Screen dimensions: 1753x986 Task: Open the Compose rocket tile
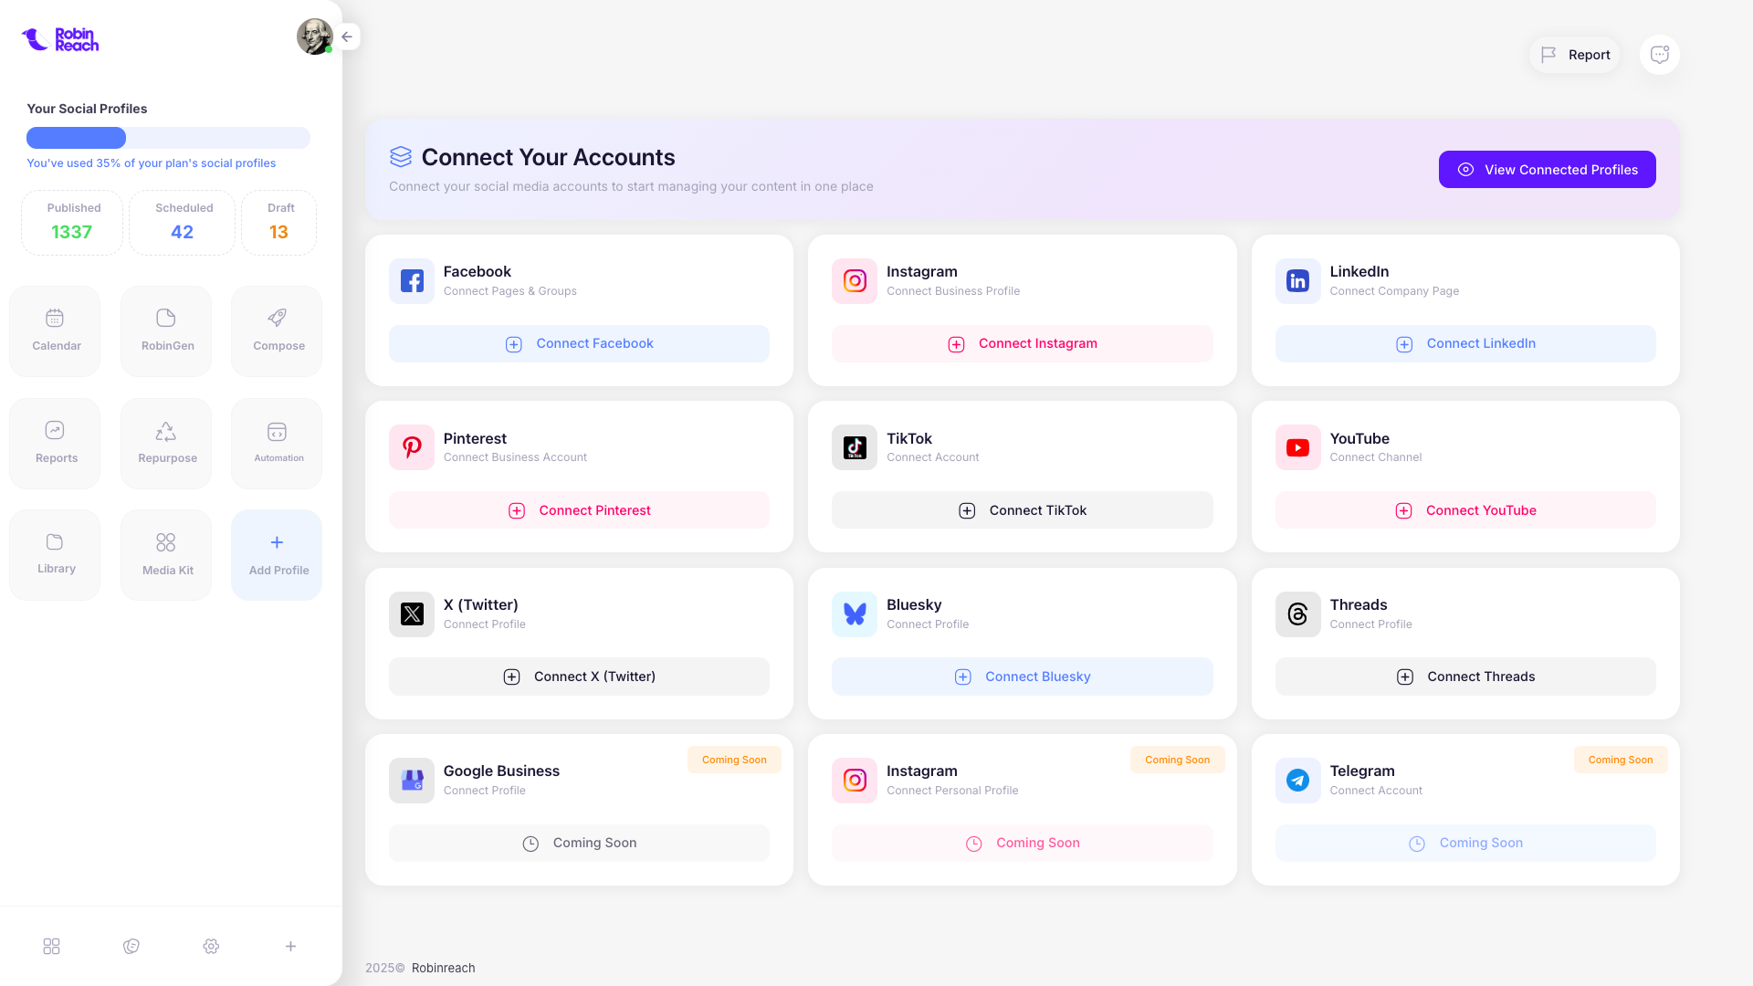[278, 330]
